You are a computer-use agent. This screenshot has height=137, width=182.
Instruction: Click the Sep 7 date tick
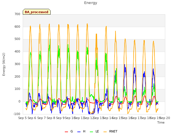[x=42, y=118]
